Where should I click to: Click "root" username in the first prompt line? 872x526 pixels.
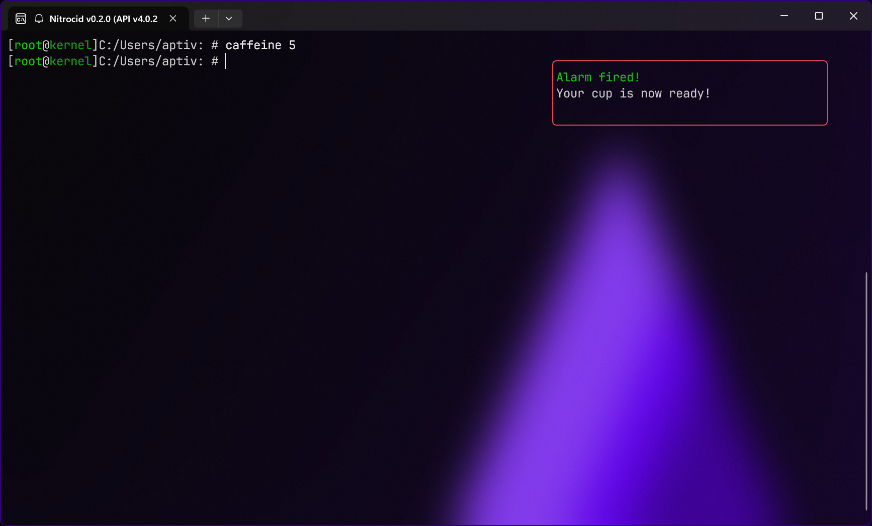point(28,45)
